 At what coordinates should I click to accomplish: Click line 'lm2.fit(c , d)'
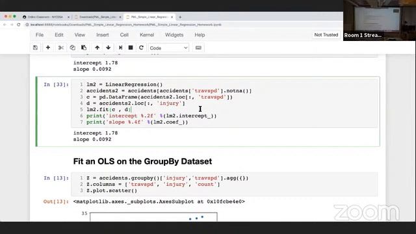click(x=109, y=110)
